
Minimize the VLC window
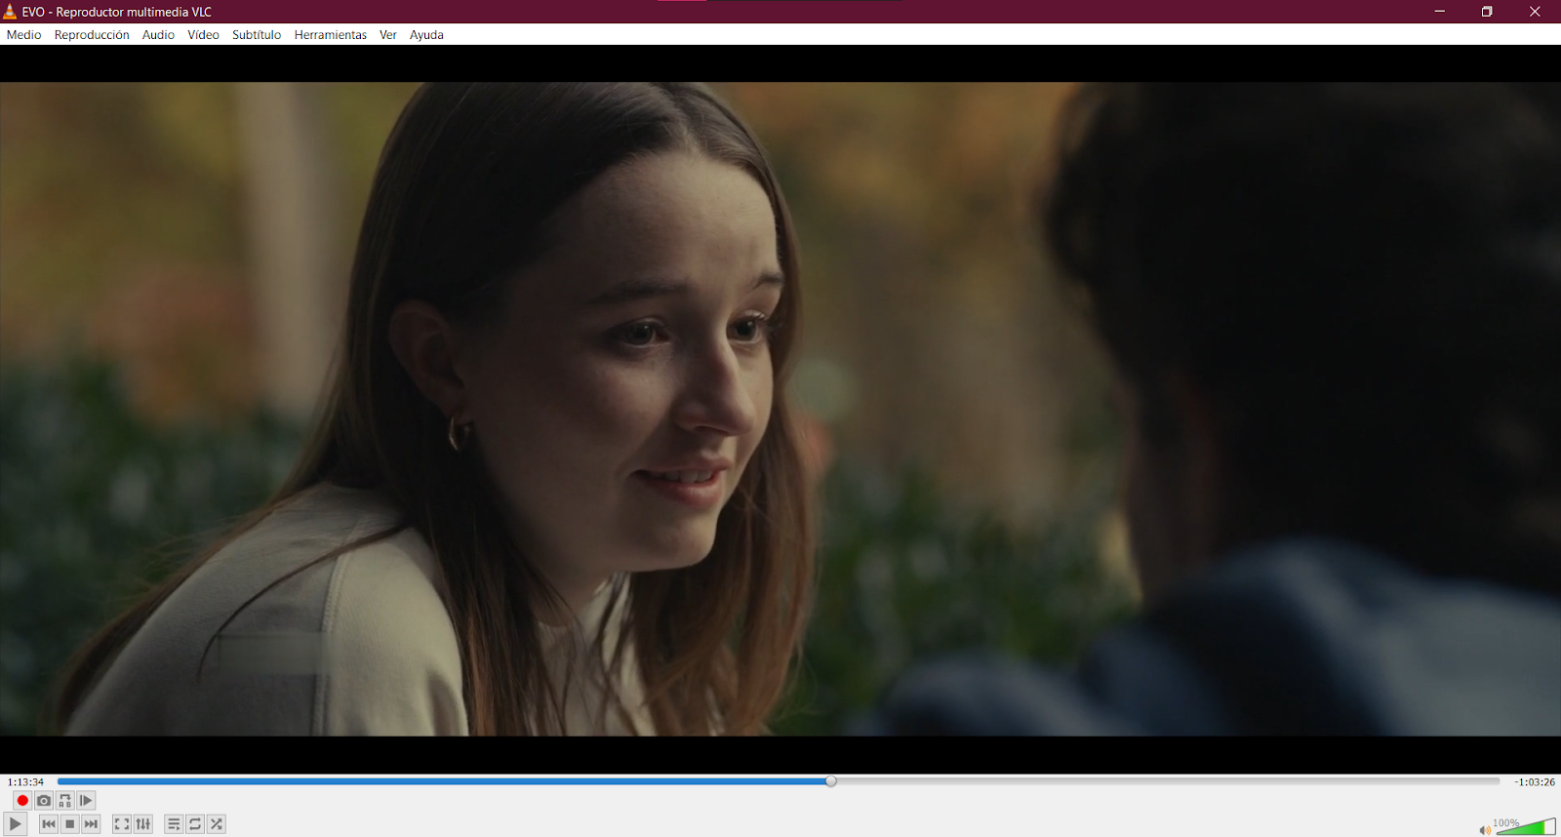click(1439, 12)
